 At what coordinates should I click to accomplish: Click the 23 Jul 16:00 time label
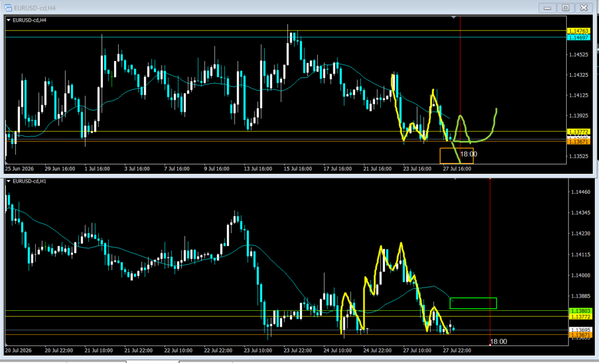tap(417, 169)
